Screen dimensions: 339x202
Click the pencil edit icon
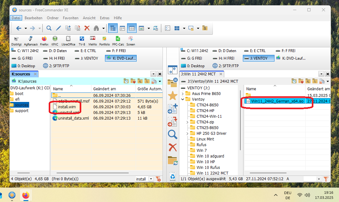tap(59, 28)
